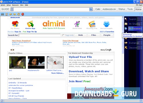Go forward with the right arrow icon

click(15, 14)
